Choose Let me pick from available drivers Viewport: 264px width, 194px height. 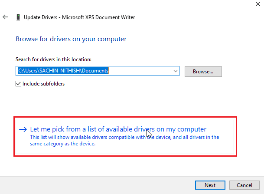[x=118, y=129]
